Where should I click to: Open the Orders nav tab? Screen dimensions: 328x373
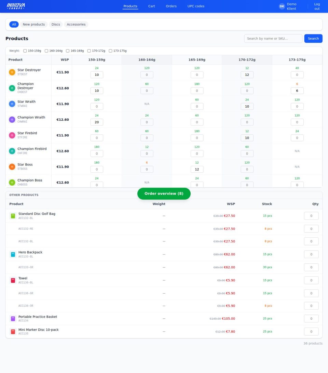tap(171, 6)
